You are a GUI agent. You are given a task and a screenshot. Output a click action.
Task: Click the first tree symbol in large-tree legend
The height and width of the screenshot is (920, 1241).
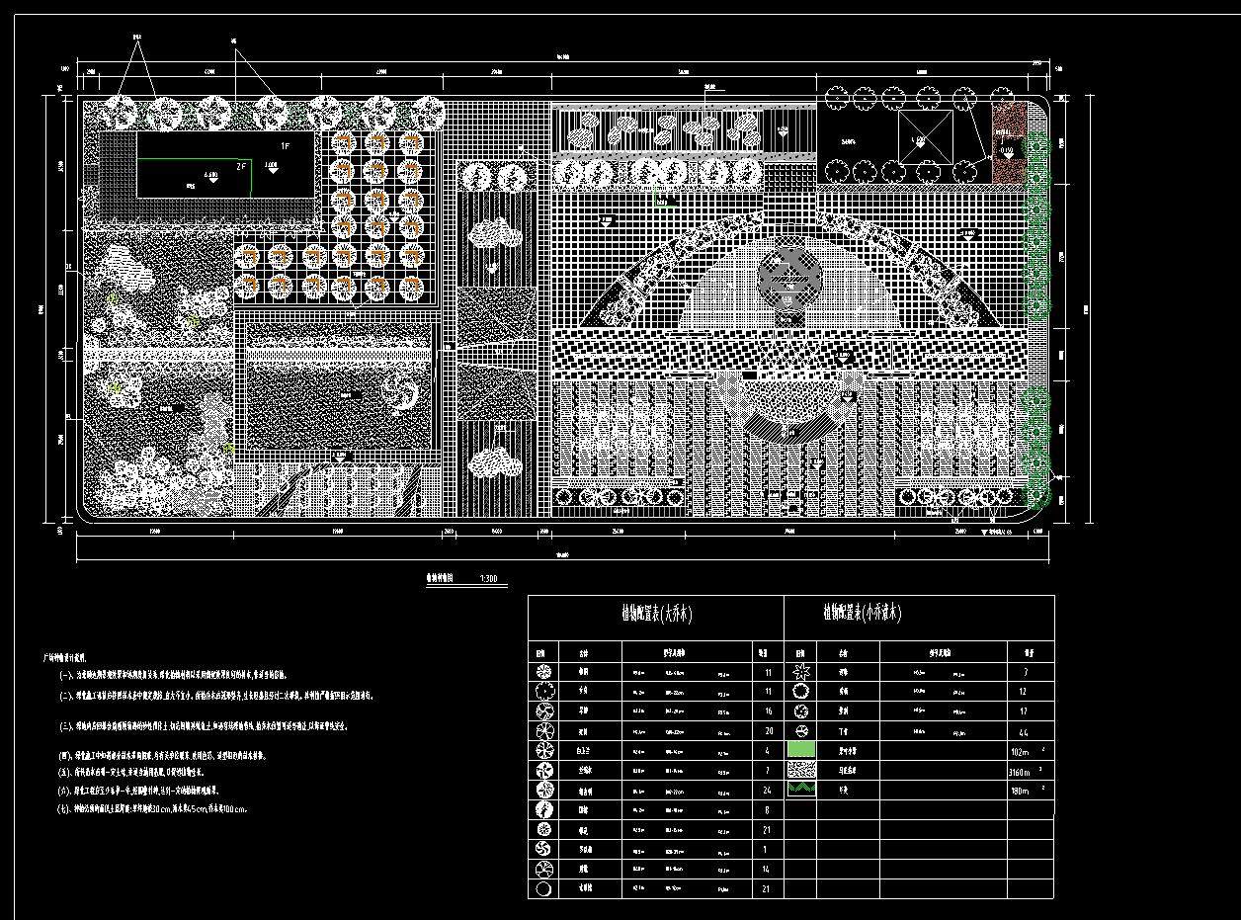point(543,672)
